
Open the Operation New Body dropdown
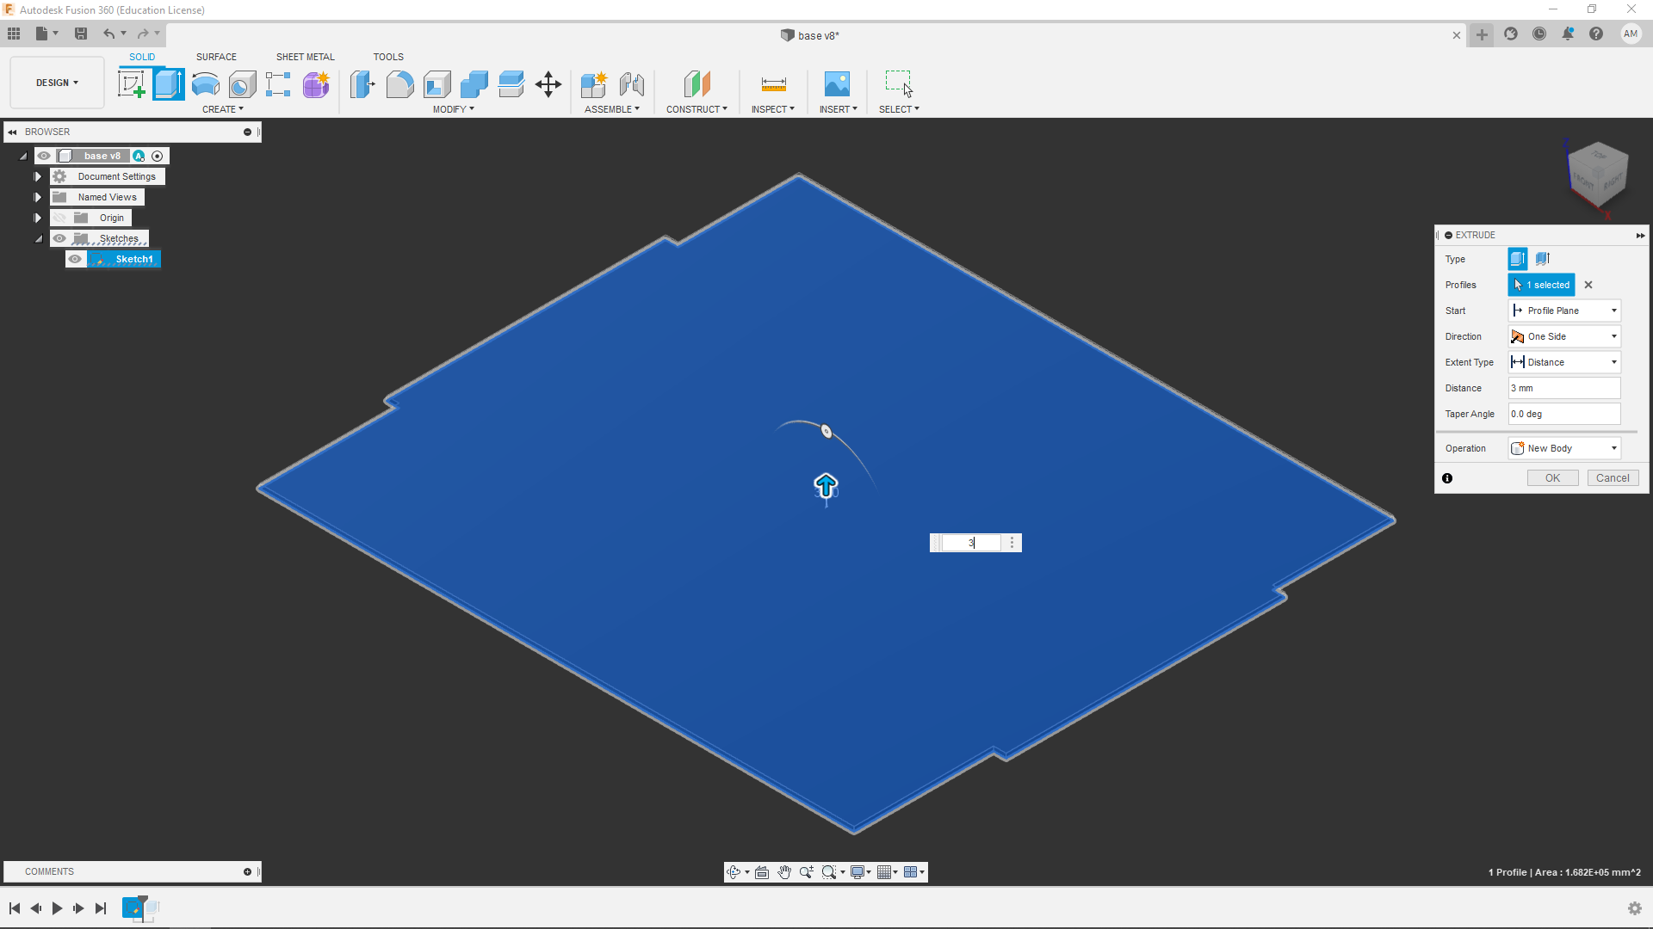click(x=1564, y=448)
